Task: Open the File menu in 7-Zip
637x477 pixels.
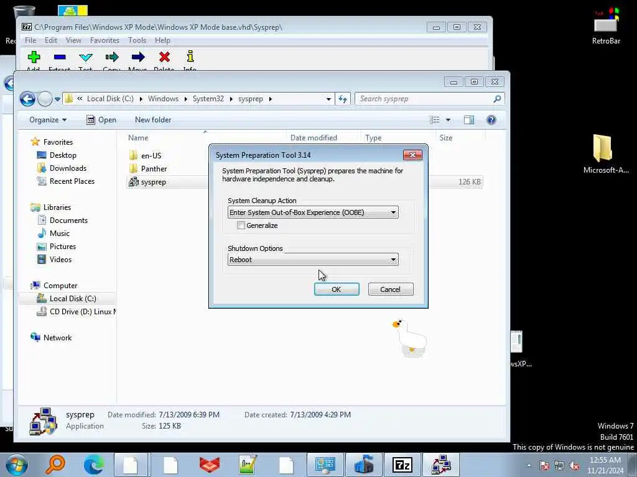Action: click(x=30, y=40)
